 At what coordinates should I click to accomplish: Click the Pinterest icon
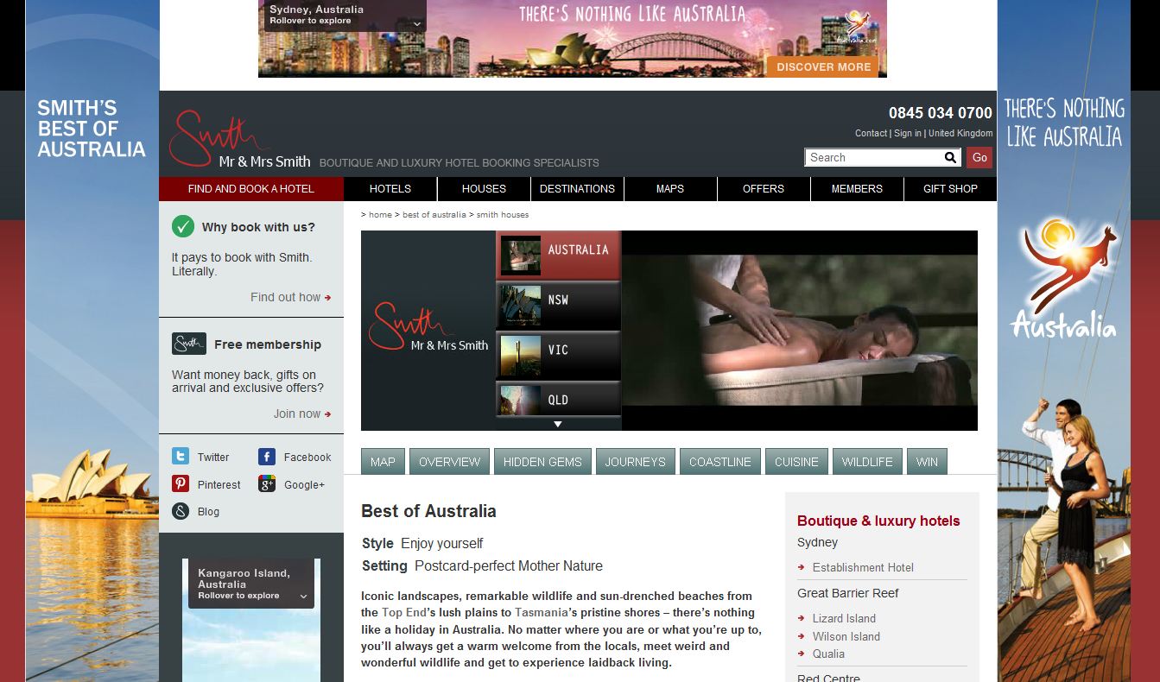click(x=181, y=484)
